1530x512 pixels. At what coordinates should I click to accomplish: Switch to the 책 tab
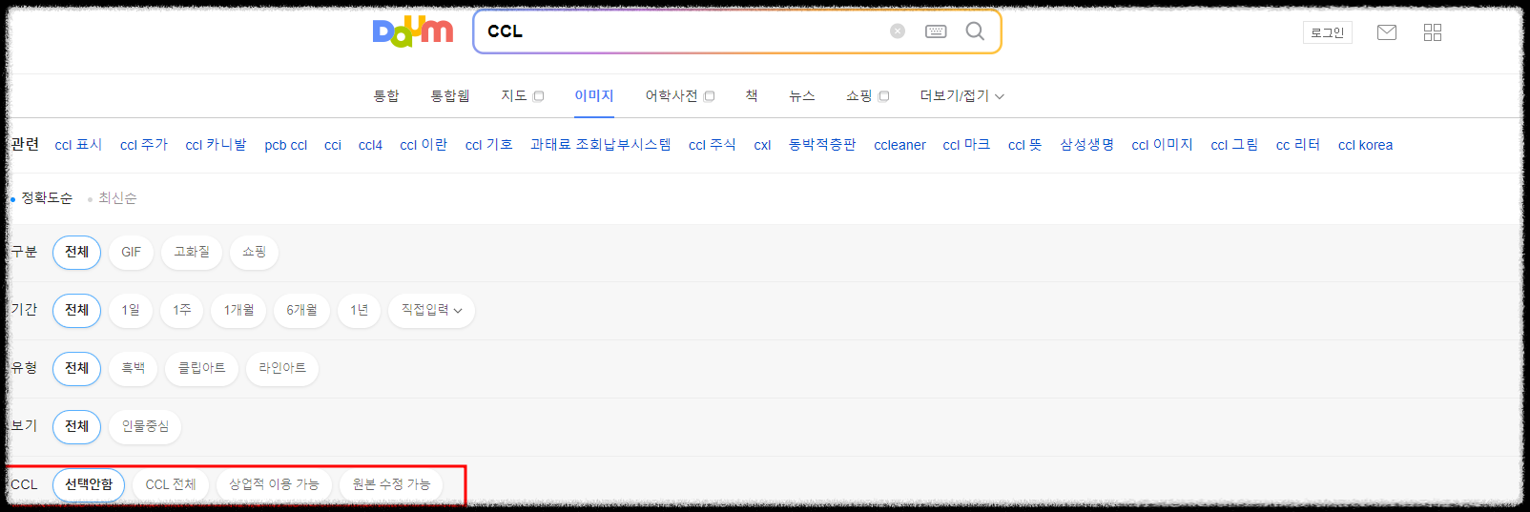[752, 95]
